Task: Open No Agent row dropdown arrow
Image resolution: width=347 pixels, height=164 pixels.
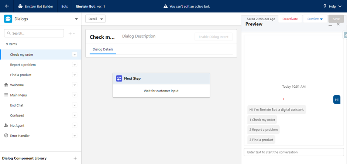Action: [75, 126]
